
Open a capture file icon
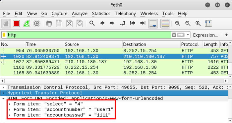tap(49, 24)
